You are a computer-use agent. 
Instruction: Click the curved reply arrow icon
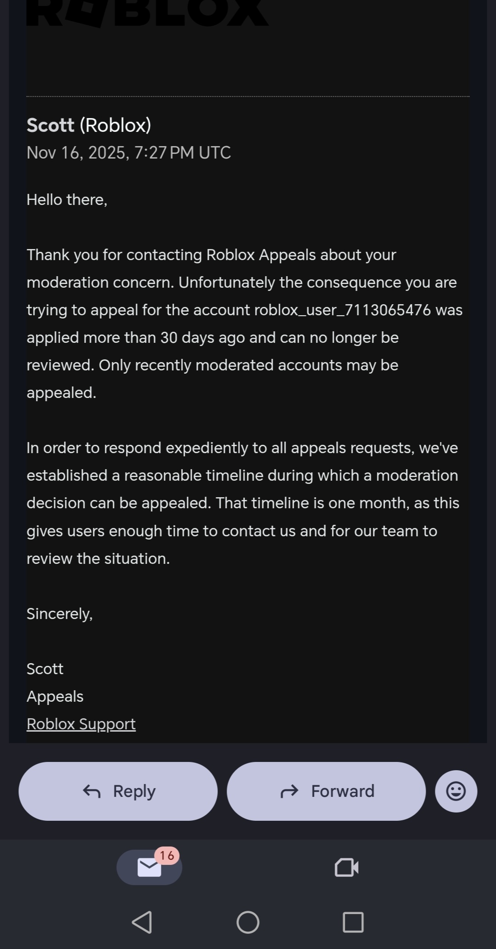[91, 791]
